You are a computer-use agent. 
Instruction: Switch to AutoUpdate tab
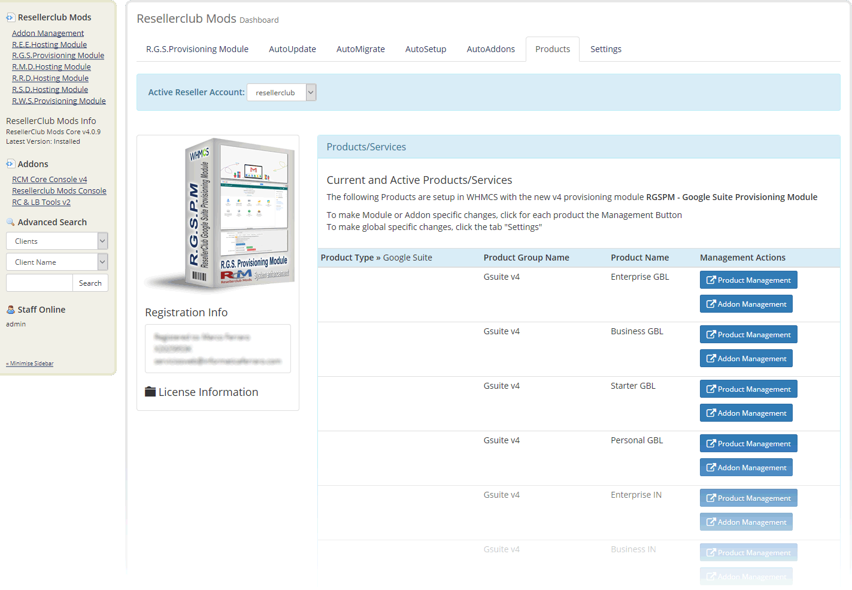point(292,49)
